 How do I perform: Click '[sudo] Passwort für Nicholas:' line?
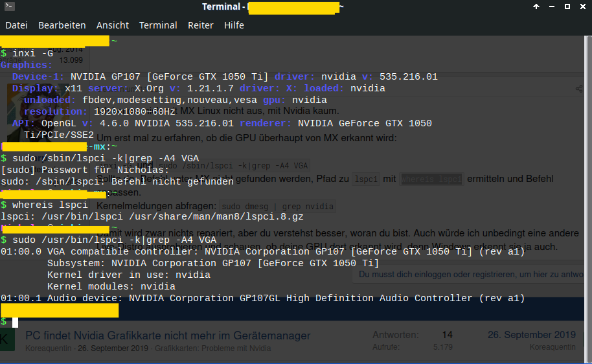tap(85, 170)
